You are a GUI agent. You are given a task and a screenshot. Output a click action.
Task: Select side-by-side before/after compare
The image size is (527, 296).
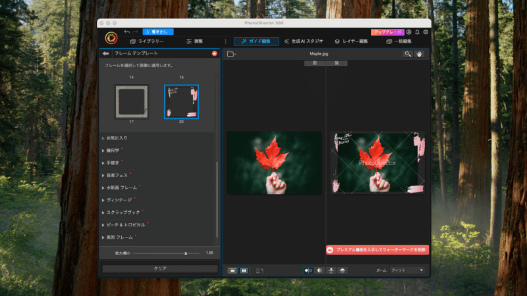[x=308, y=270]
